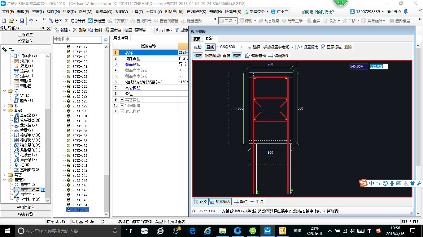Open BIM应用(I) menu
This screenshot has height=237, width=423.
click(175, 12)
